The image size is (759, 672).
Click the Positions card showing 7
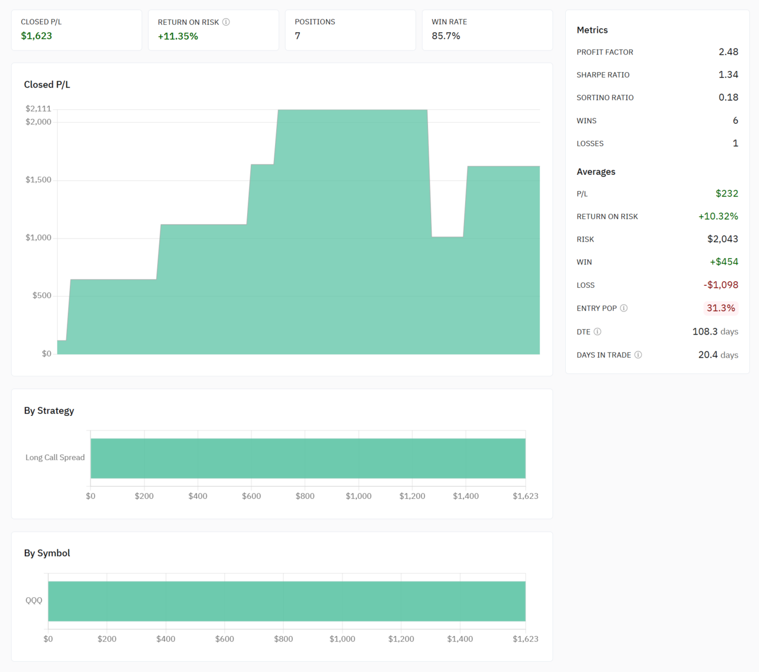coord(350,30)
